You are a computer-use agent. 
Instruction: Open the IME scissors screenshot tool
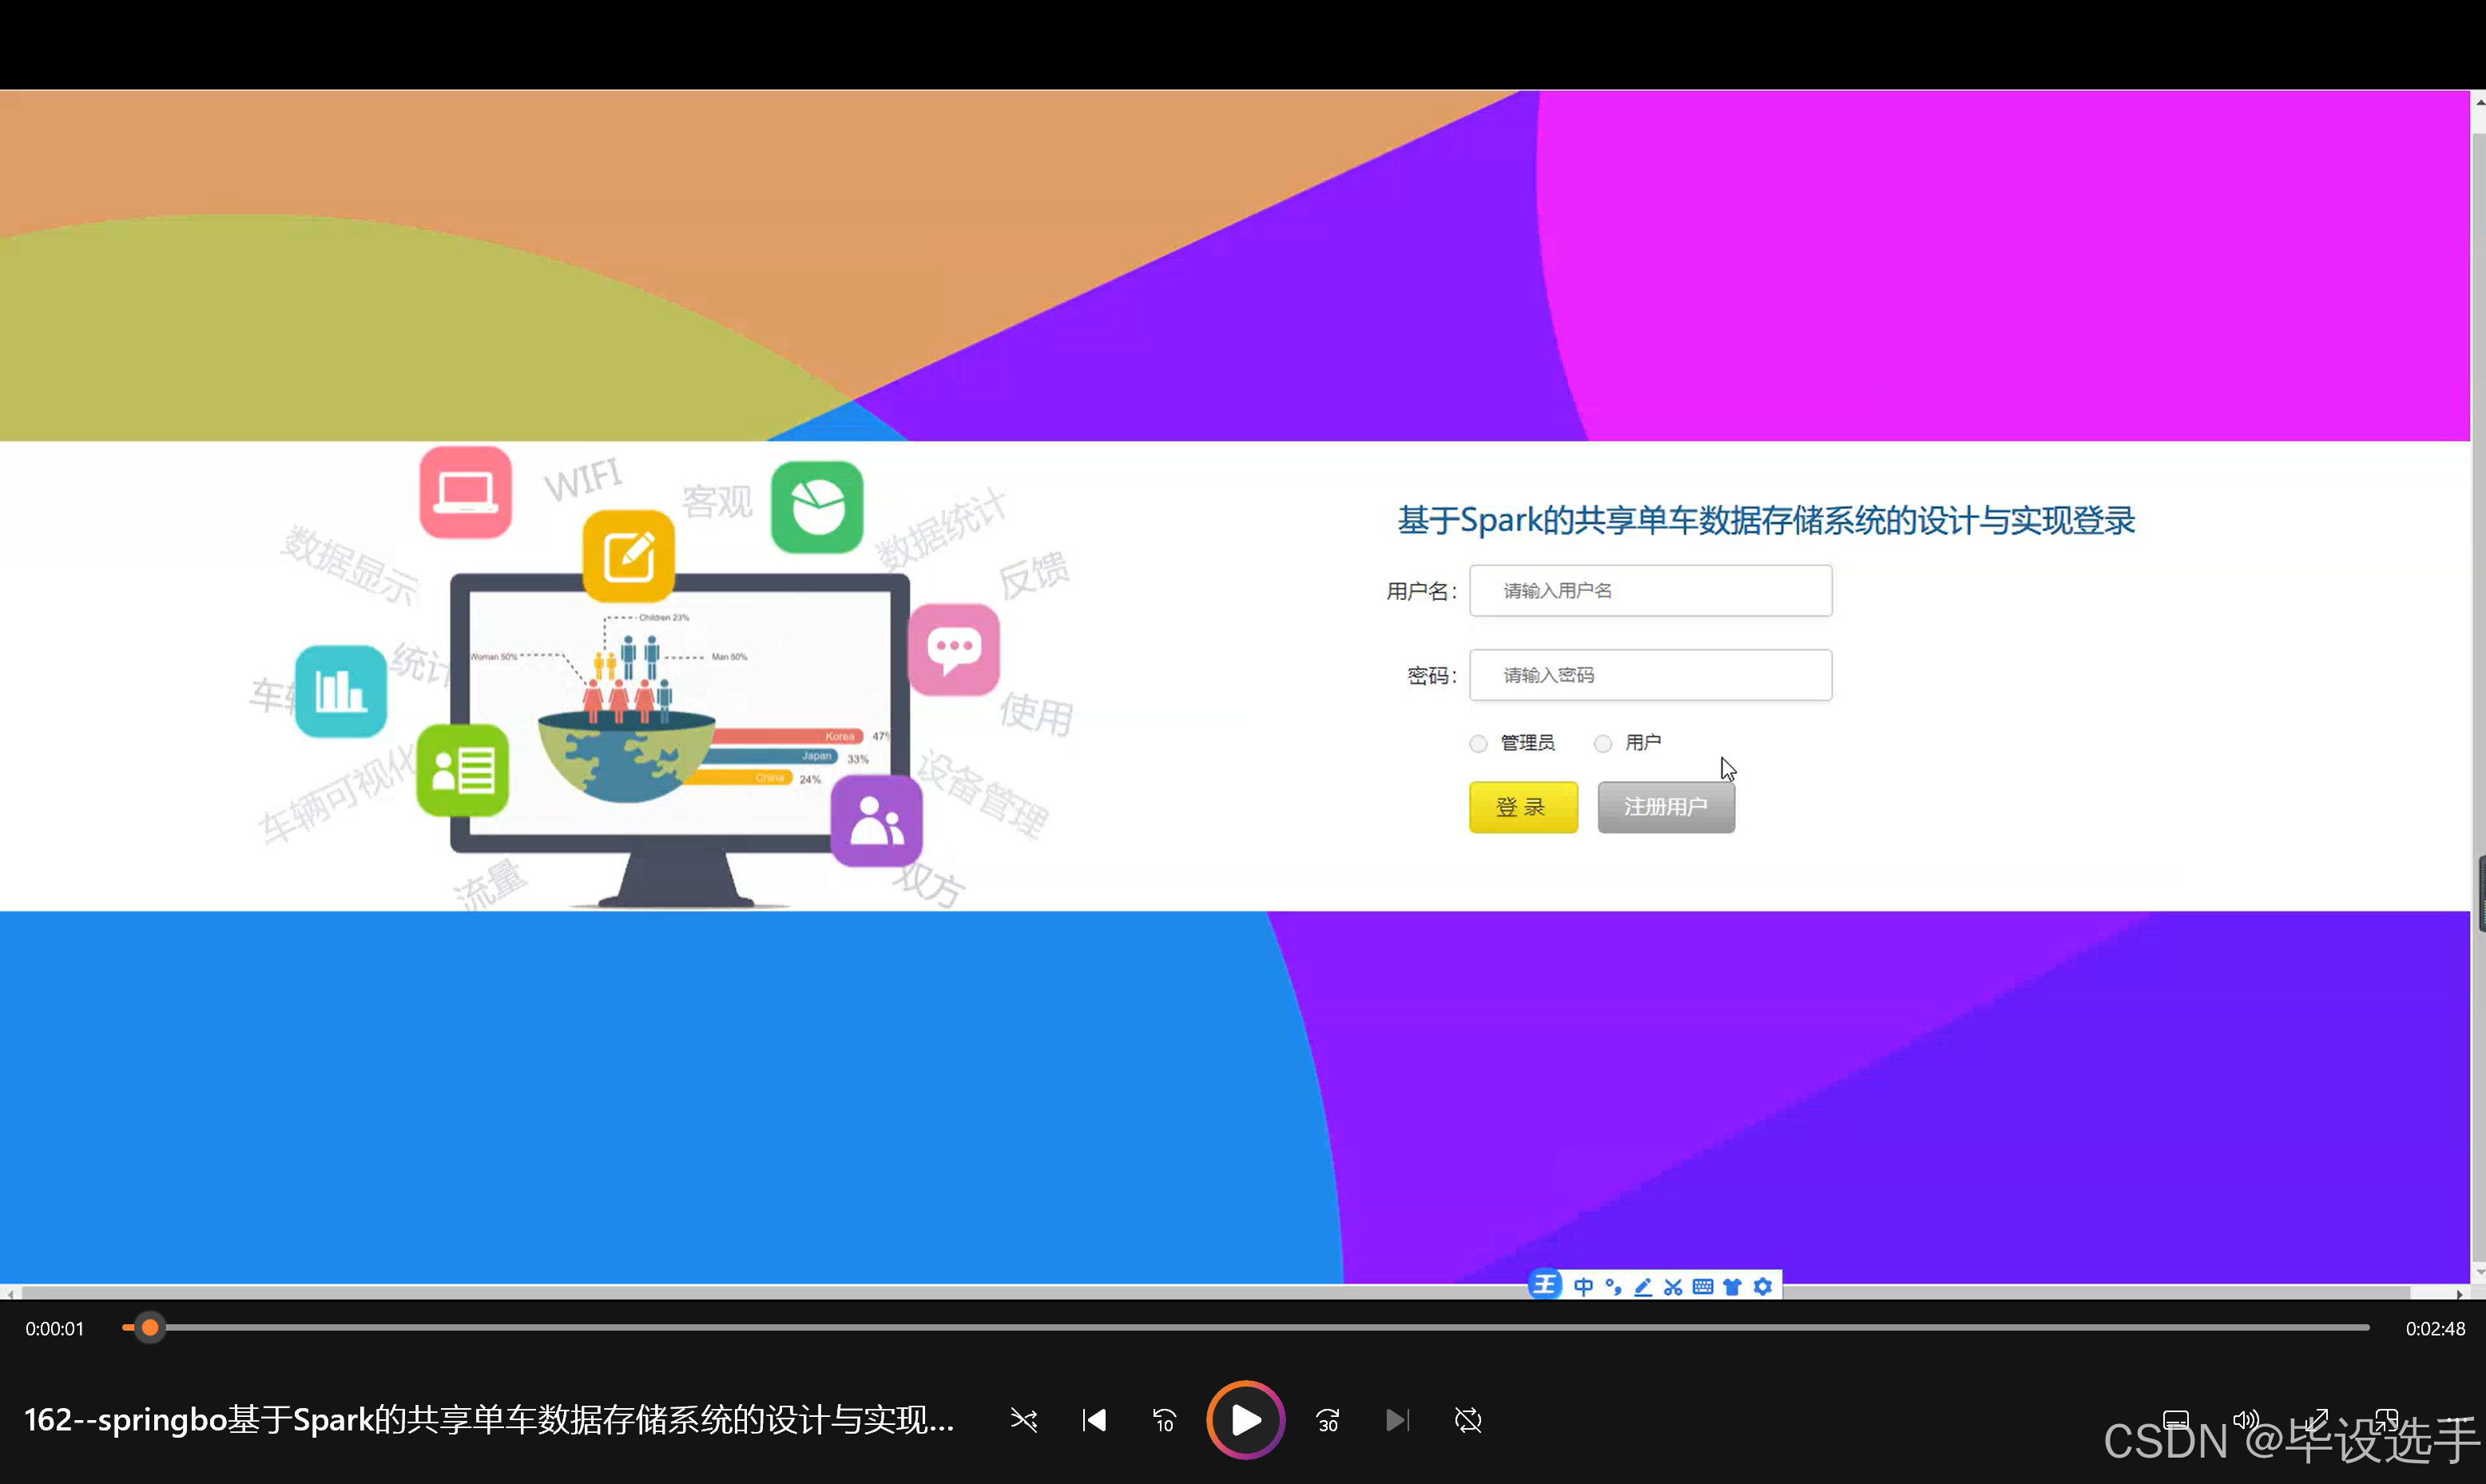[x=1673, y=1287]
